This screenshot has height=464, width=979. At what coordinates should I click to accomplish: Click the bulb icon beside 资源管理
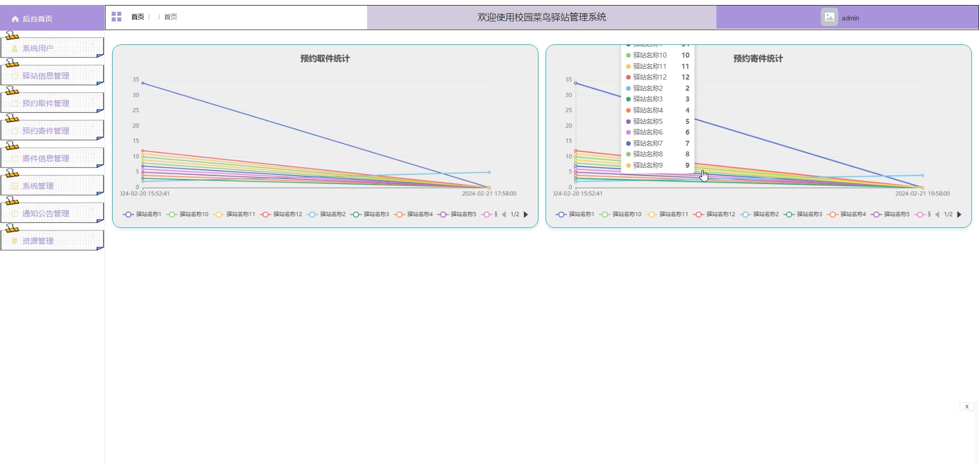coord(15,241)
